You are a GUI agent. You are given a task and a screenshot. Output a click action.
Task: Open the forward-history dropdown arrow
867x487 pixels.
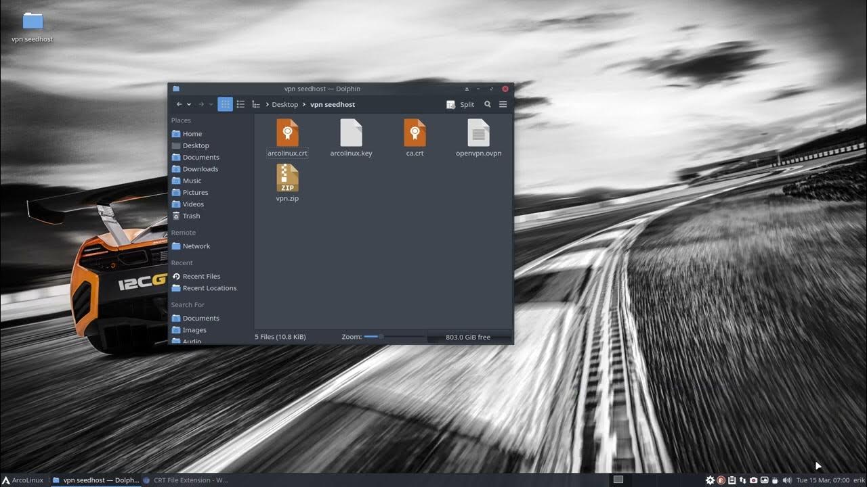(211, 104)
